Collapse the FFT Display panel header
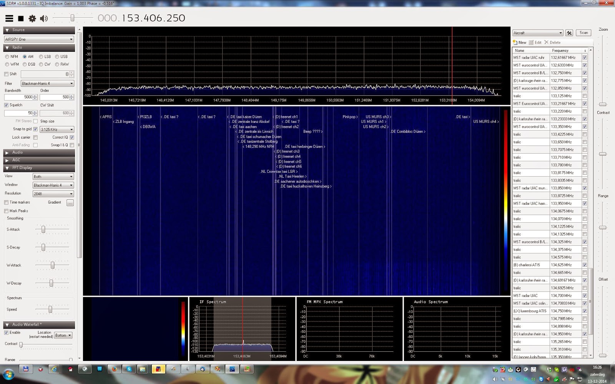 [x=39, y=168]
